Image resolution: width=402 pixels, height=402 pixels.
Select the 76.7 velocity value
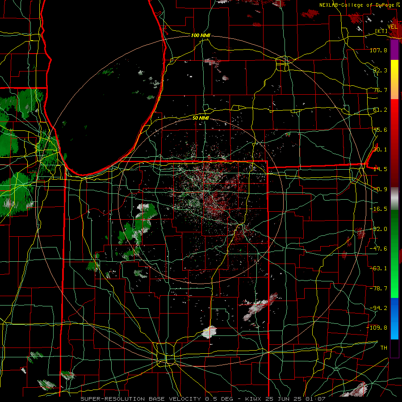coord(380,90)
